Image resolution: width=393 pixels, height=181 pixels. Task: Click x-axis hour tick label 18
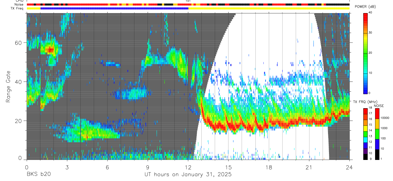269,167
